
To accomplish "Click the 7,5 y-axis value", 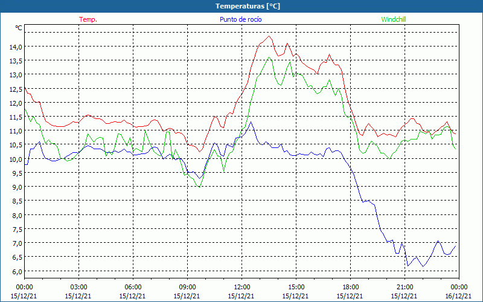I will [x=18, y=230].
